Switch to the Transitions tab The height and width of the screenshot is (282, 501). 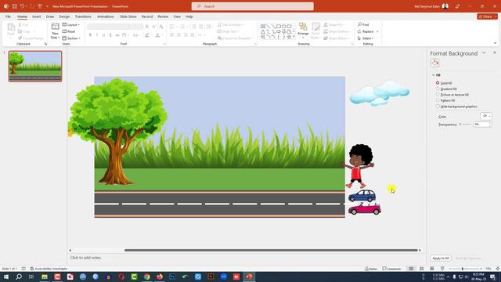[x=83, y=16]
